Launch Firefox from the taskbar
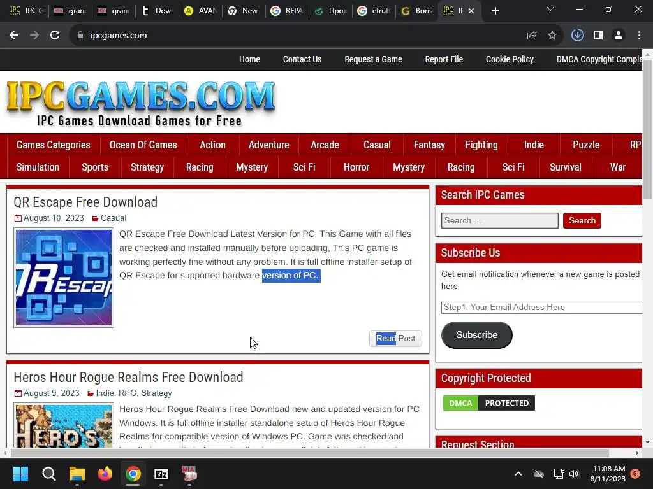This screenshot has height=489, width=653. [x=105, y=474]
